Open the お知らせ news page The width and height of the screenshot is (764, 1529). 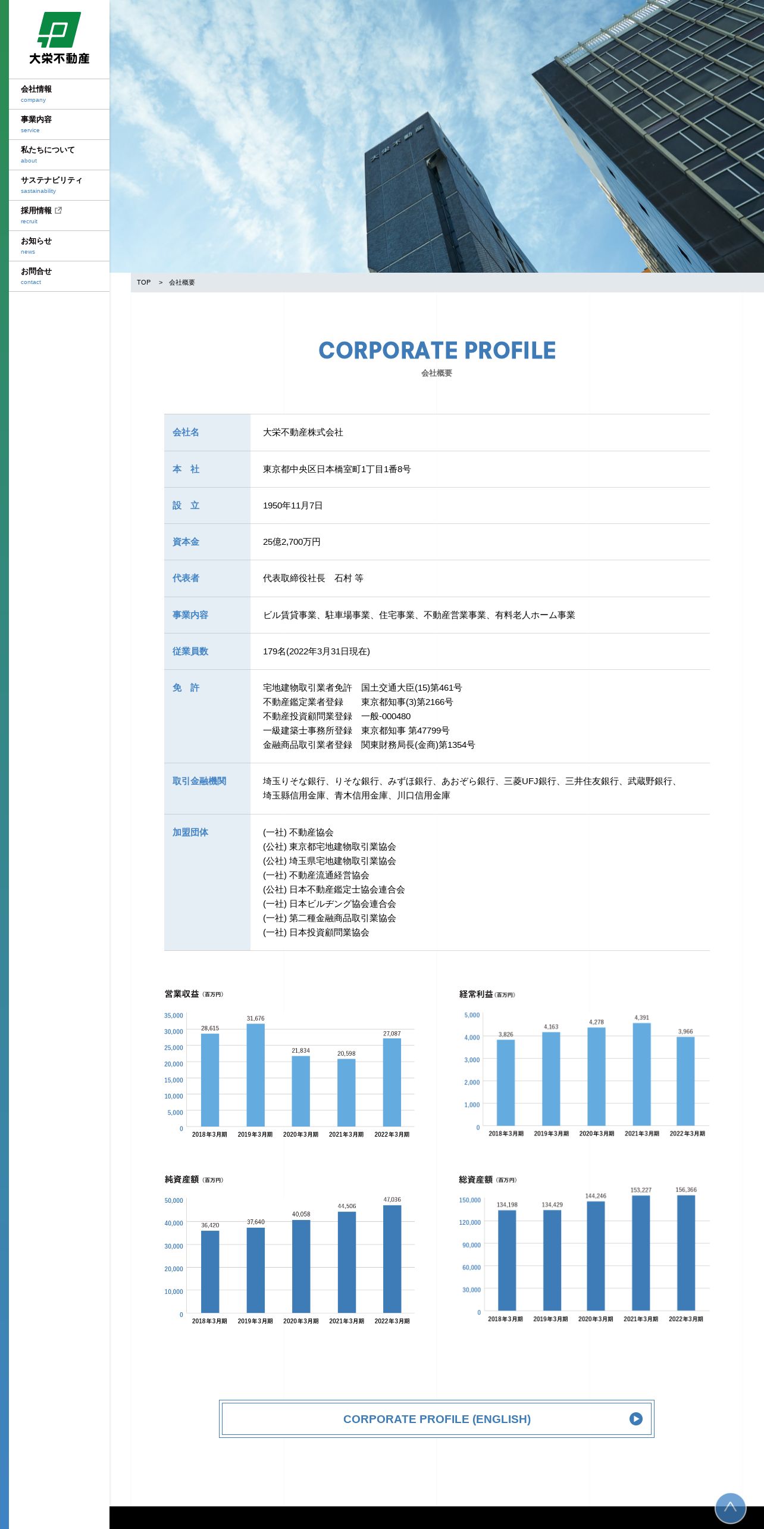(x=59, y=246)
